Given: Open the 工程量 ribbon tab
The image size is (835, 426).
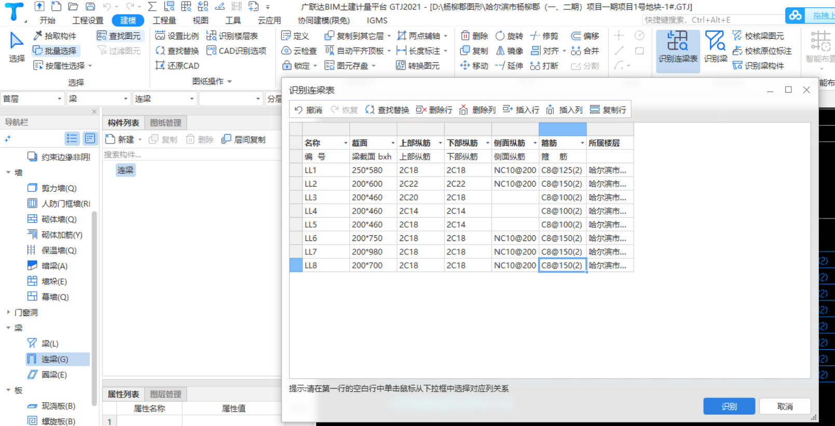Looking at the screenshot, I should click(x=164, y=20).
